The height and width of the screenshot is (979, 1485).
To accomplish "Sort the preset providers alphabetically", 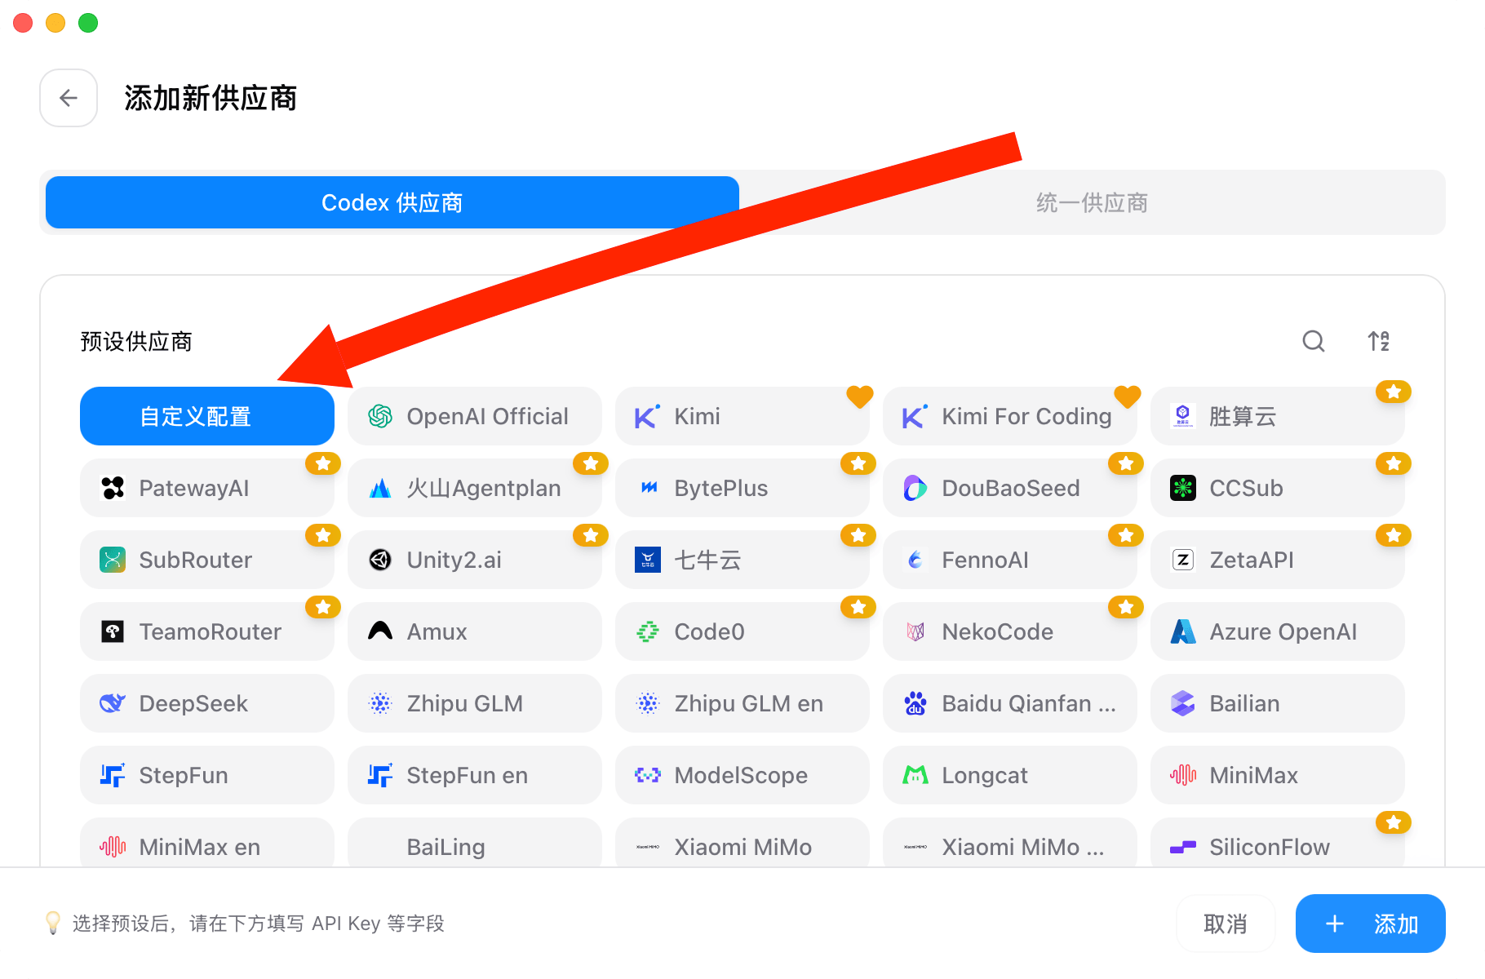I will click(x=1379, y=341).
